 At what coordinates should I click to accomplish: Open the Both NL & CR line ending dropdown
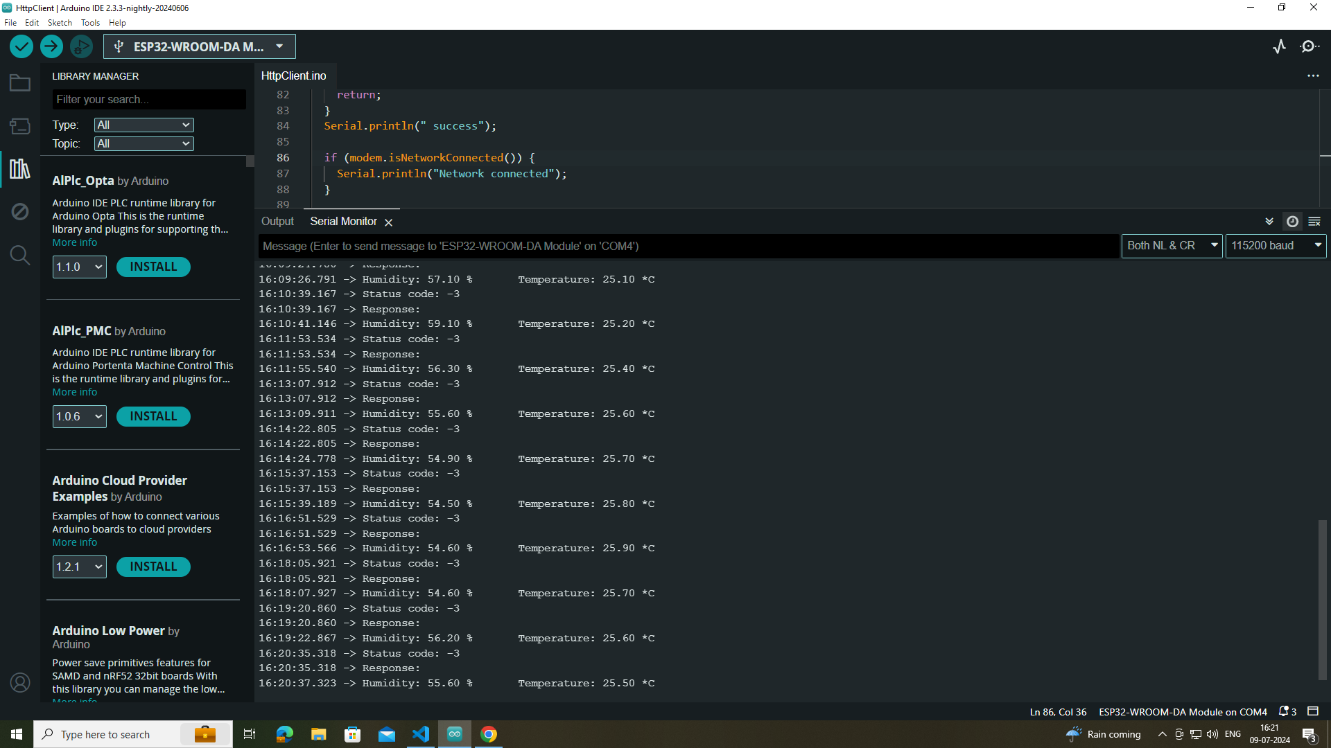(1172, 246)
